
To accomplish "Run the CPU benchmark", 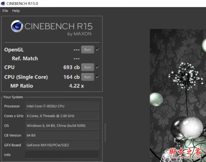I will 88,67.
